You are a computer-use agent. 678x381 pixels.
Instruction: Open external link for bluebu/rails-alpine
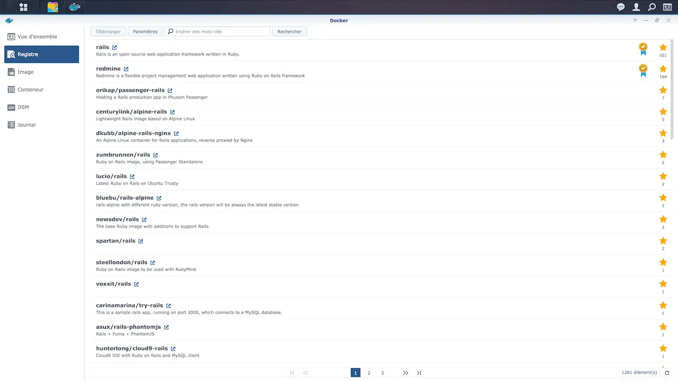[159, 198]
